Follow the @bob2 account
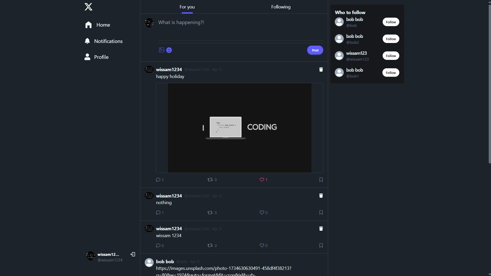 391,39
